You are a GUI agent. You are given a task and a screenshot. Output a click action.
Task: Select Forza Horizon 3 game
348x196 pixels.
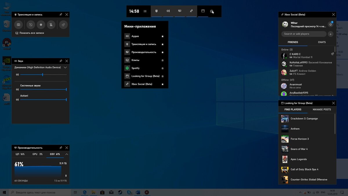[x=306, y=139]
